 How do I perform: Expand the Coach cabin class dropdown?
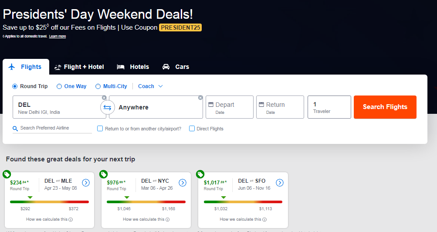tap(150, 86)
